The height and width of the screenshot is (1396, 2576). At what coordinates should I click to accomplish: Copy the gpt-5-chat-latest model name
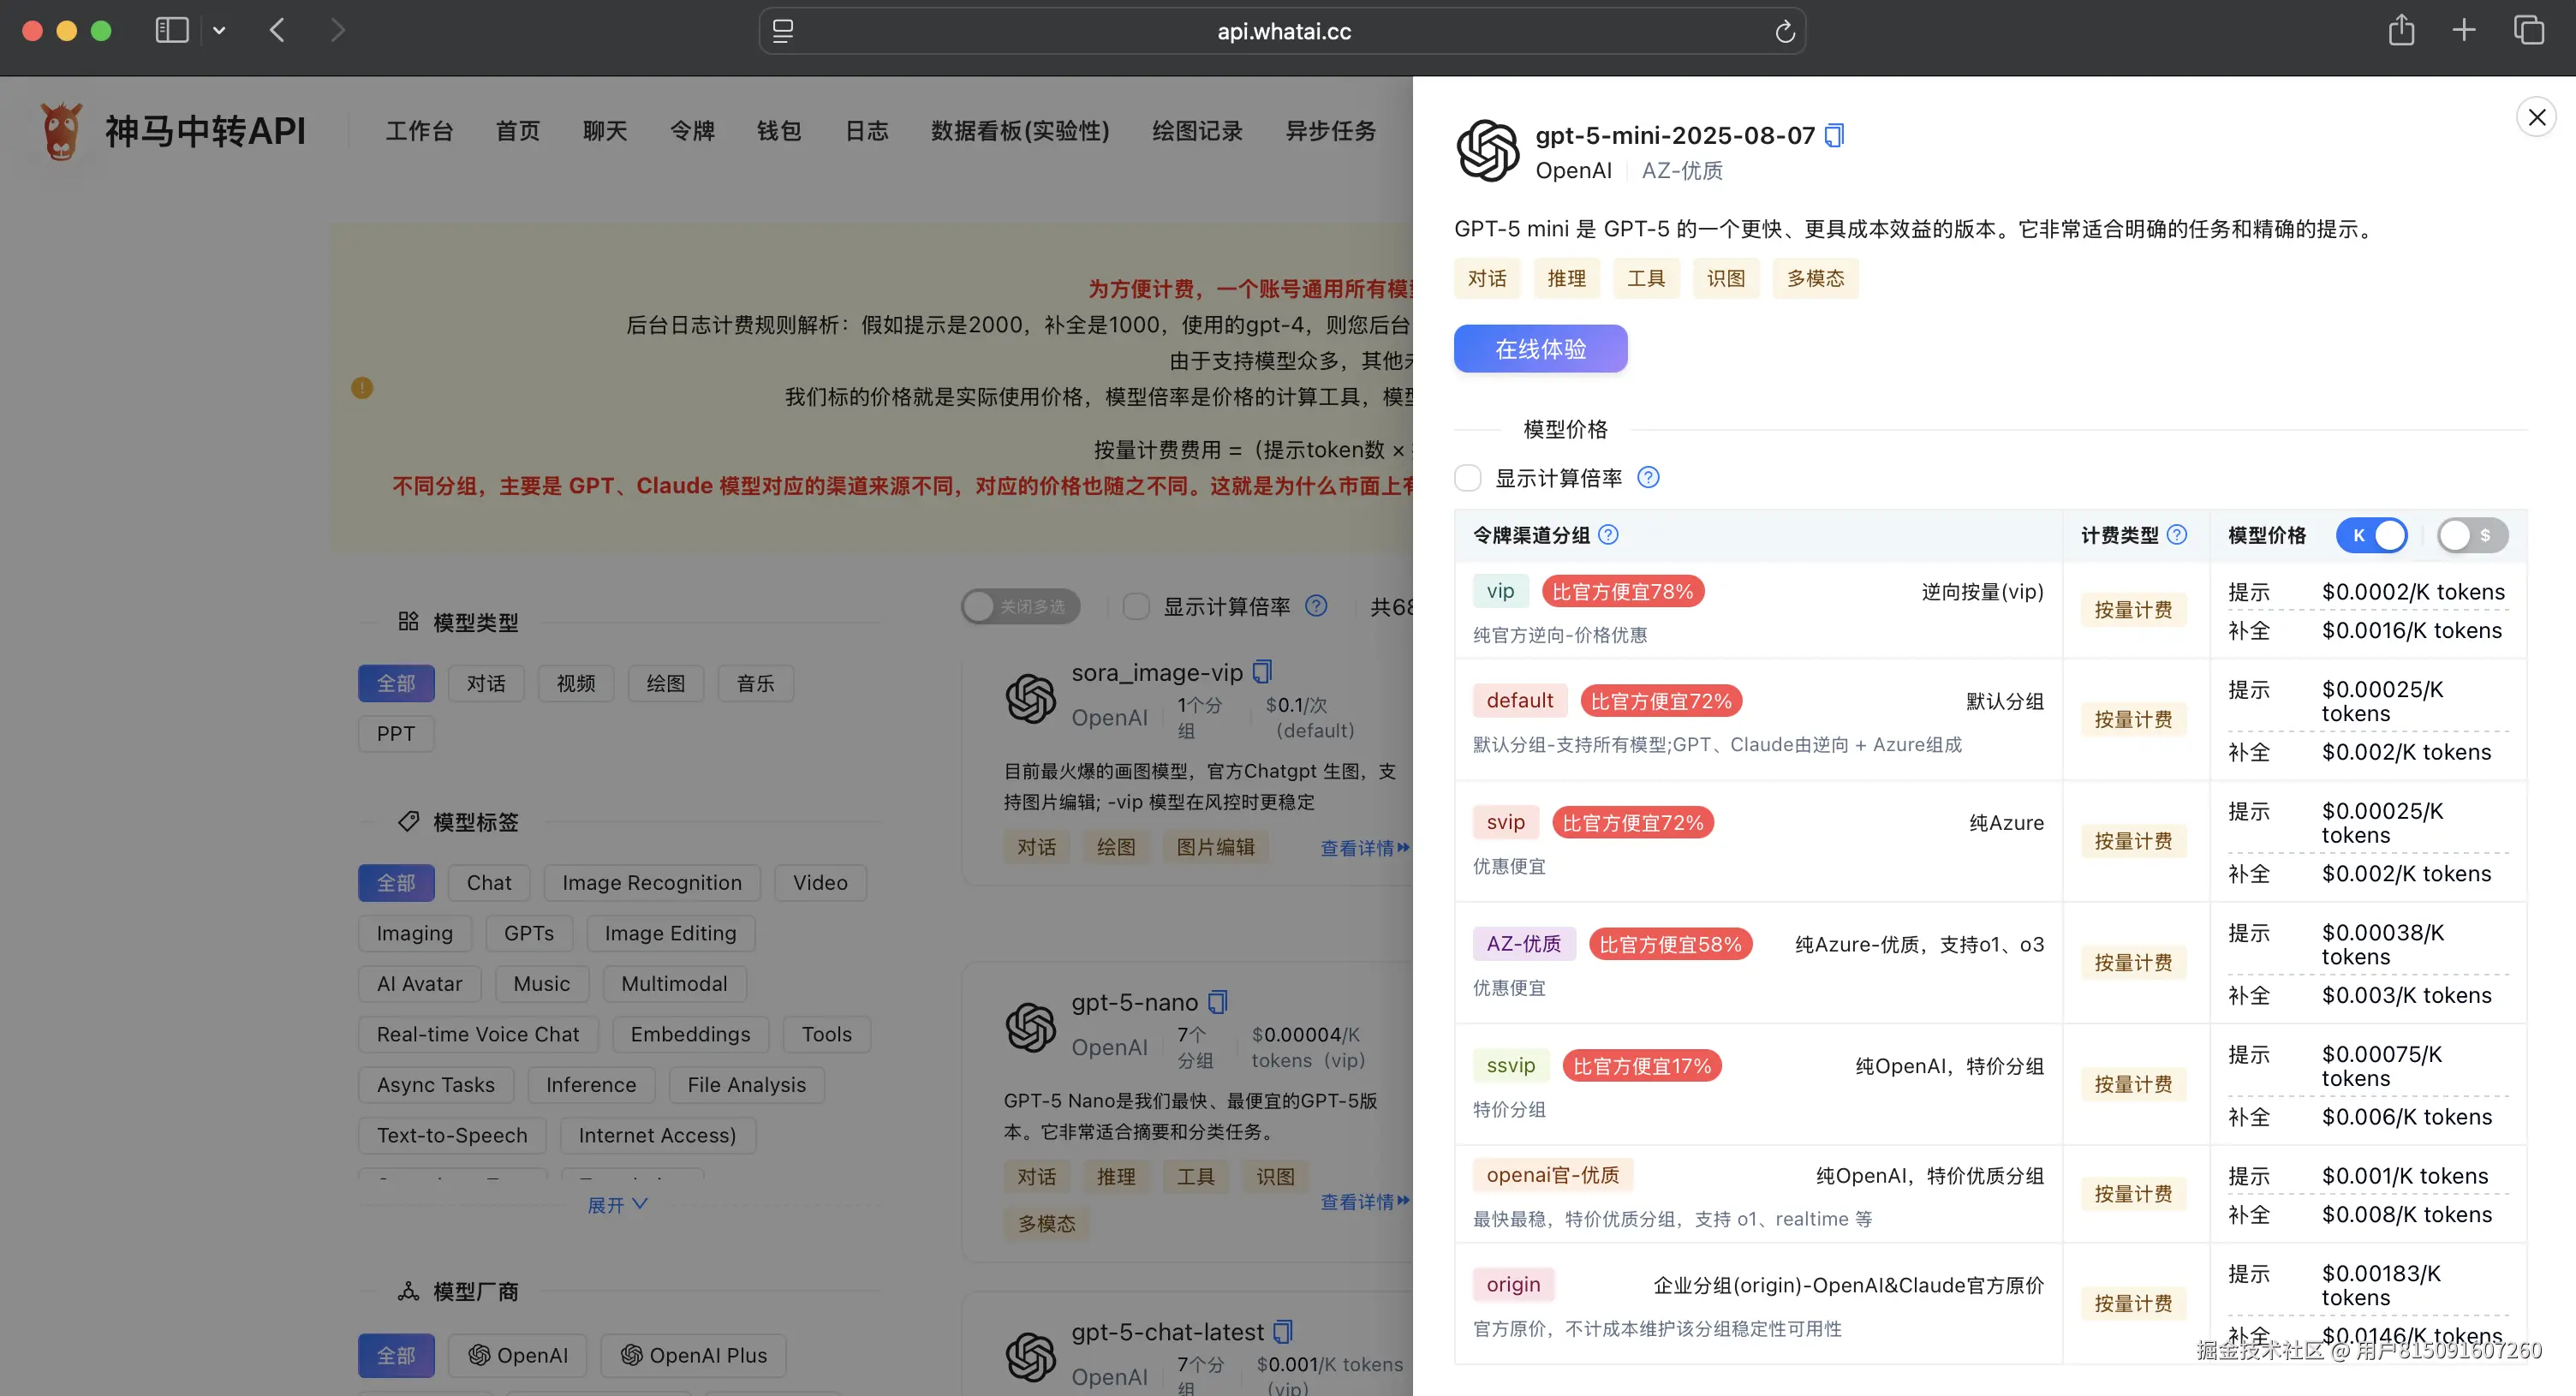pyautogui.click(x=1282, y=1331)
